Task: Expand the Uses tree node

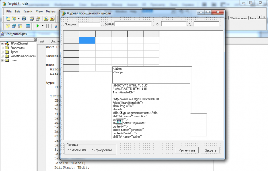Action: tap(2, 61)
